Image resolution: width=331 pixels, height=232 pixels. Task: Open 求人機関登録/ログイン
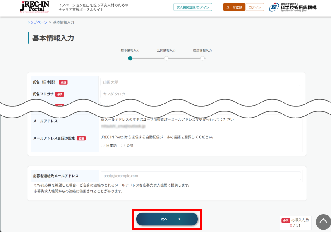(x=193, y=7)
